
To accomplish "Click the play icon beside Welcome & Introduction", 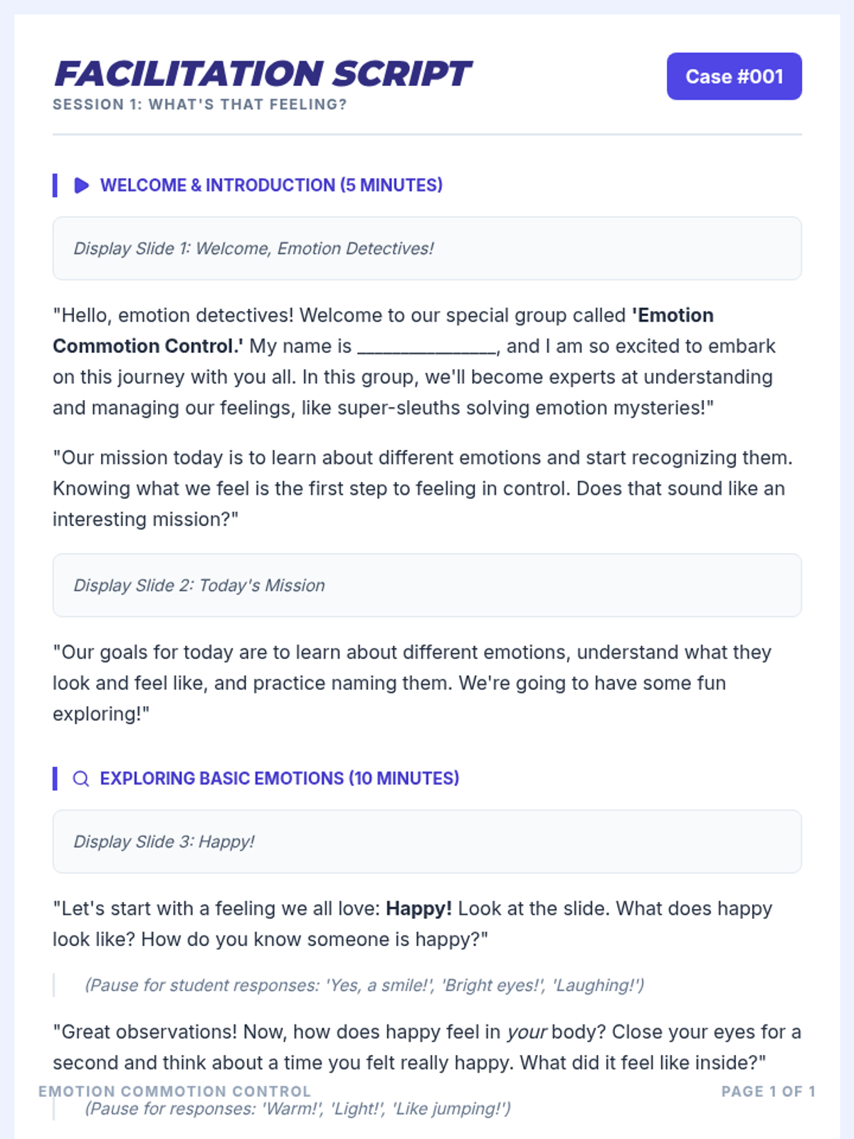I will 81,185.
